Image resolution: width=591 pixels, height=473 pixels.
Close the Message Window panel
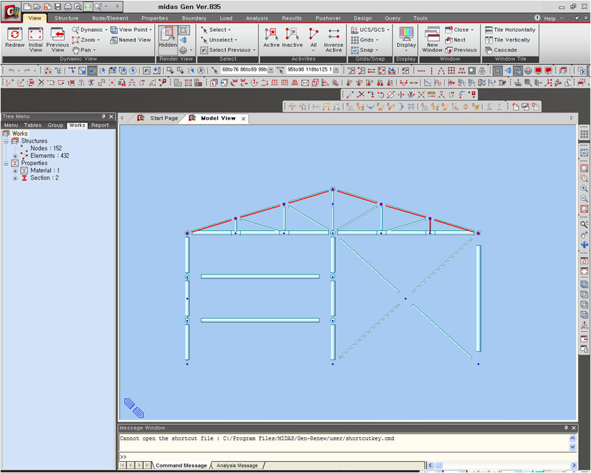click(573, 427)
